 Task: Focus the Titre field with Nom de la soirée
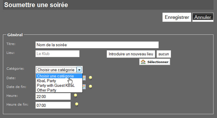click(97, 45)
